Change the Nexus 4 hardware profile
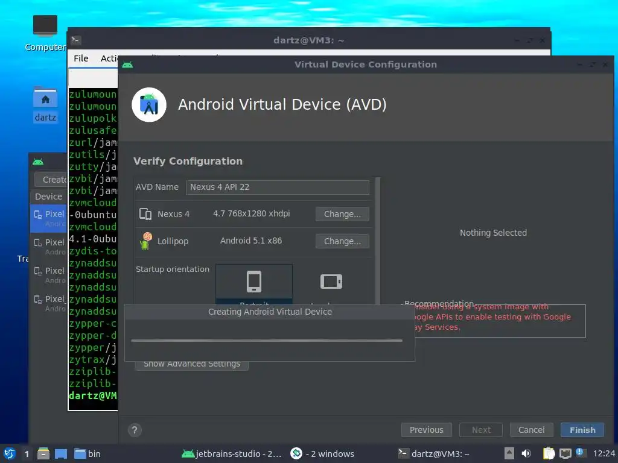This screenshot has width=618, height=463. [x=342, y=214]
